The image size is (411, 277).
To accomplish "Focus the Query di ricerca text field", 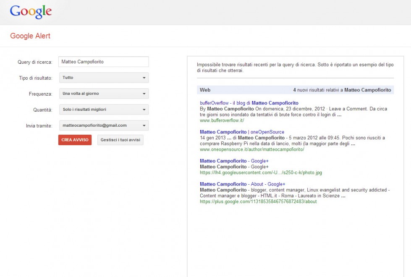I will point(104,62).
